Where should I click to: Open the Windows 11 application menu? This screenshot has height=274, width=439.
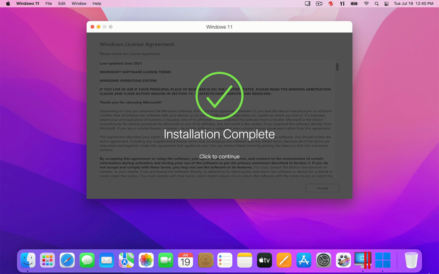point(28,3)
